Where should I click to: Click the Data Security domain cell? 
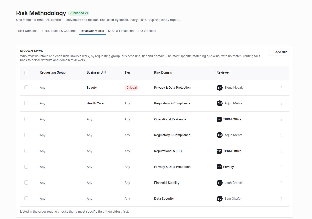(164, 199)
